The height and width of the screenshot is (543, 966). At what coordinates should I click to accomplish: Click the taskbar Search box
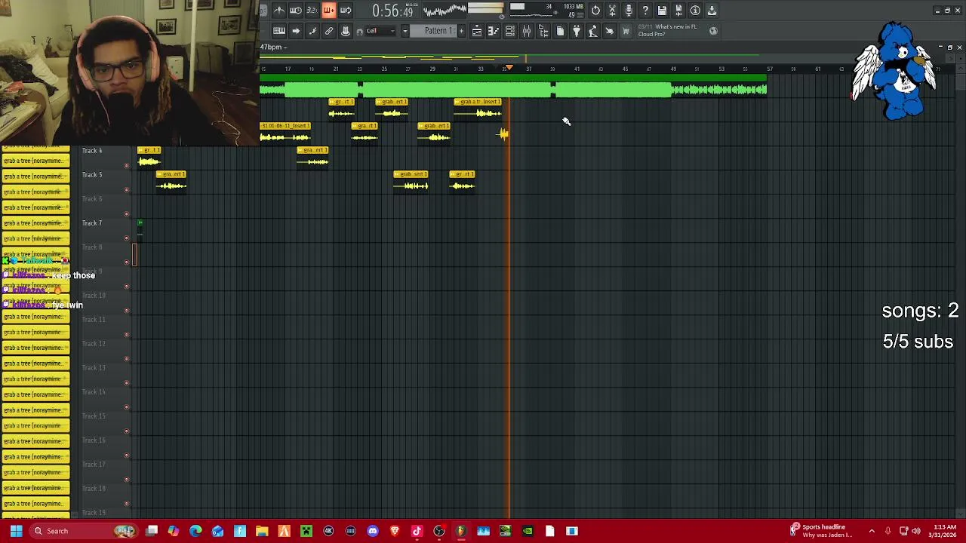(x=83, y=531)
